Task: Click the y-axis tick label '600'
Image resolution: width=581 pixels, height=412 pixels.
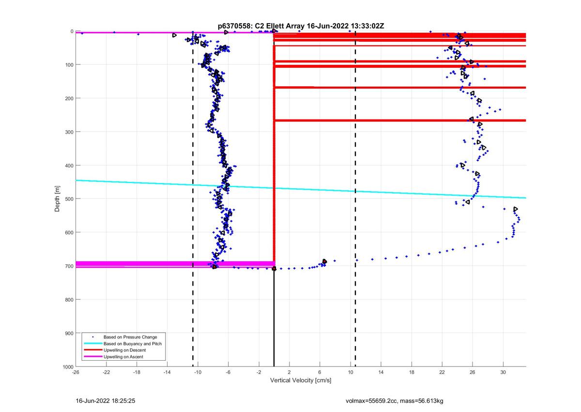Action: 68,232
